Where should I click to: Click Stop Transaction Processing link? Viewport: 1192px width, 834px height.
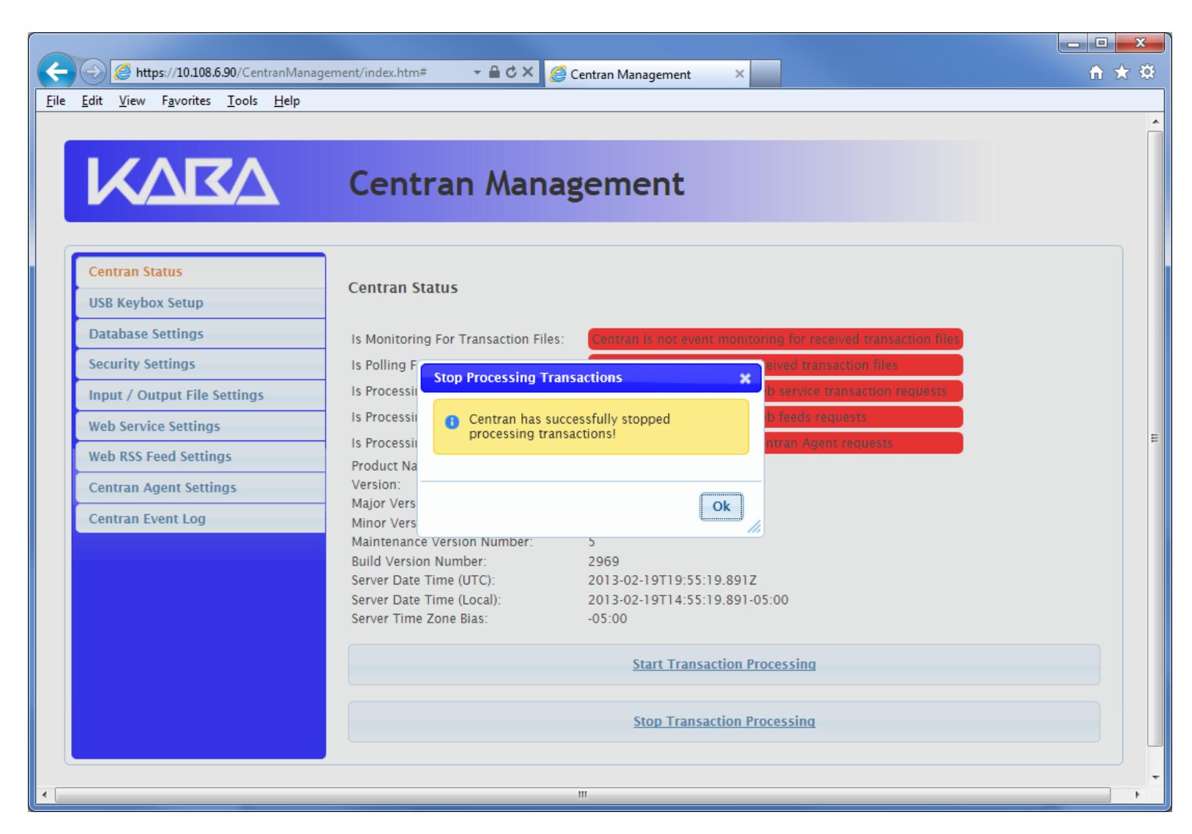pos(724,721)
